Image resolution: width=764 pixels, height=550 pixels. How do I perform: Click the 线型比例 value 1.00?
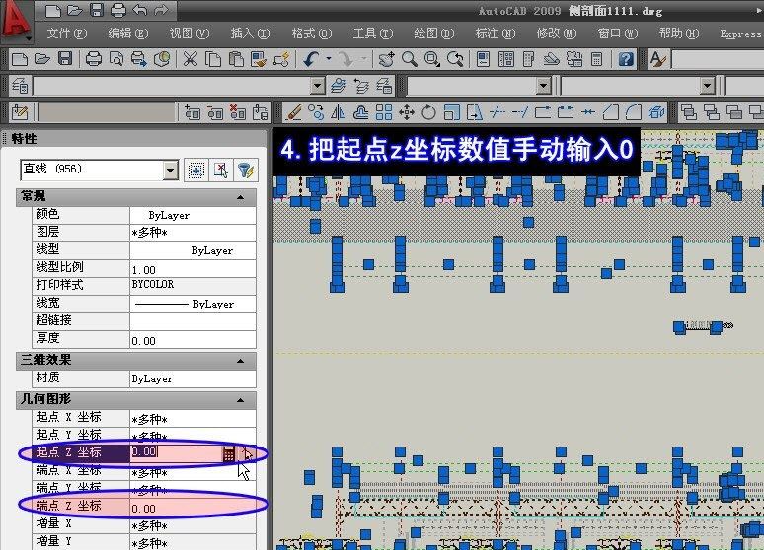click(x=192, y=269)
